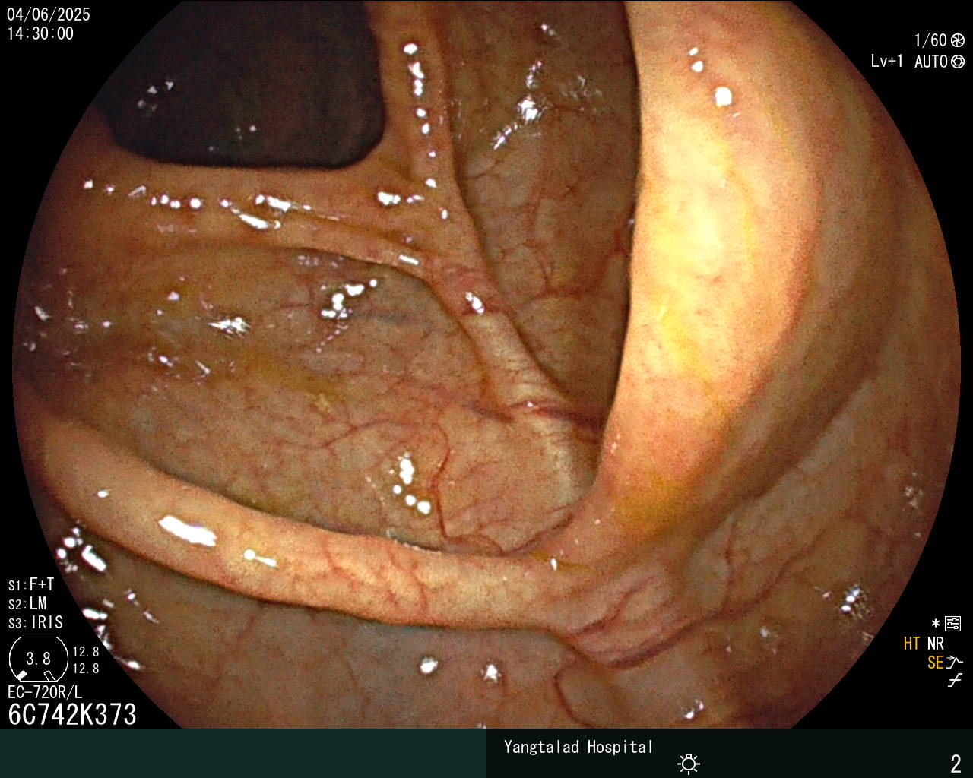Click the AUTO iris mode label
Screen dimensions: 973x778
931,62
